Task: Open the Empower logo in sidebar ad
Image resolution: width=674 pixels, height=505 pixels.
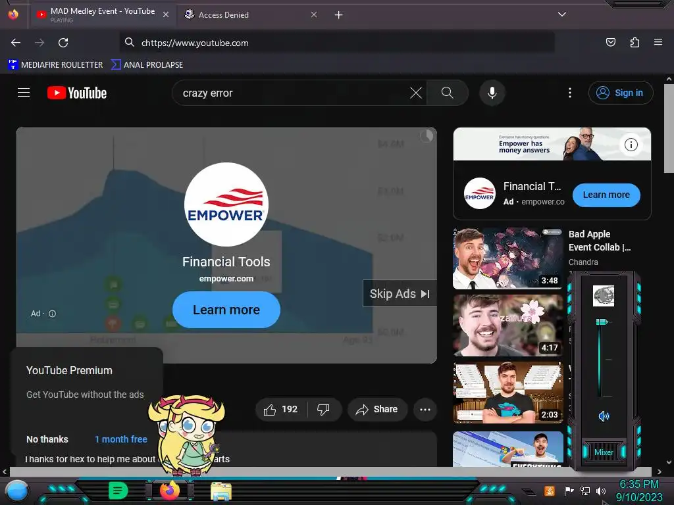Action: click(479, 193)
